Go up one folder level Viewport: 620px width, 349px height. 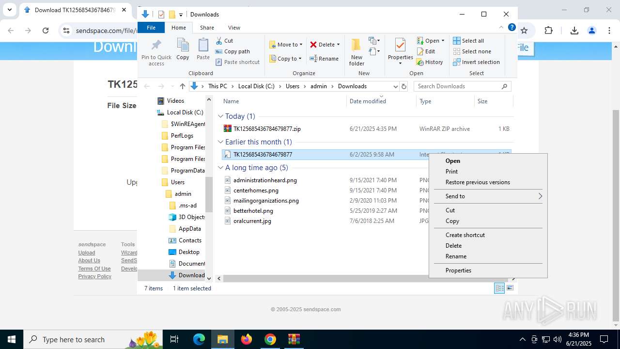coord(182,86)
